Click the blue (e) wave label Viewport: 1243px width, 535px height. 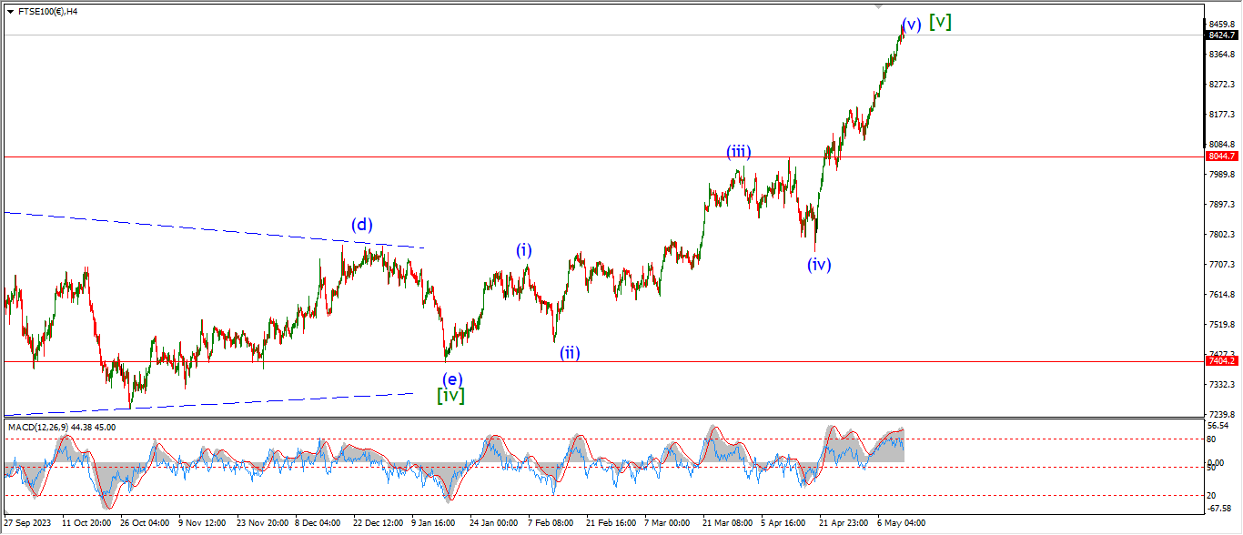452,379
